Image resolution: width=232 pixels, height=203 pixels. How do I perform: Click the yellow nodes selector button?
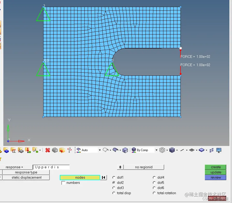tap(80, 178)
